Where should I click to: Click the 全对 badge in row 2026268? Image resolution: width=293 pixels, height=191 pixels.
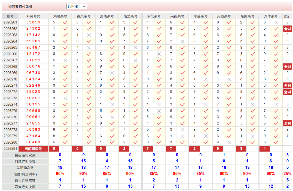pos(287,67)
